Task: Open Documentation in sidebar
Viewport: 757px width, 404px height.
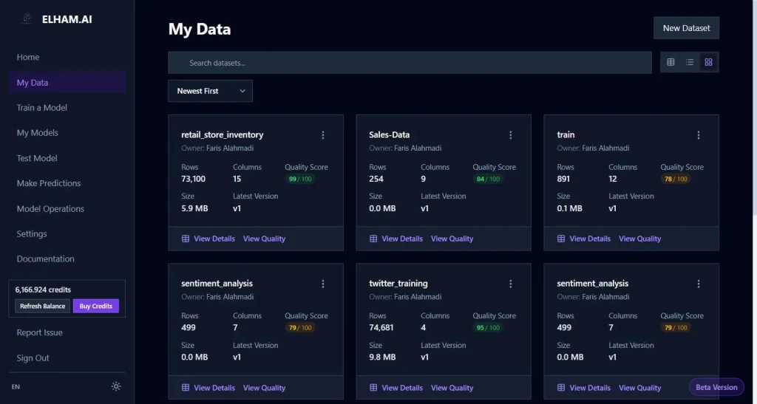Action: (x=45, y=259)
